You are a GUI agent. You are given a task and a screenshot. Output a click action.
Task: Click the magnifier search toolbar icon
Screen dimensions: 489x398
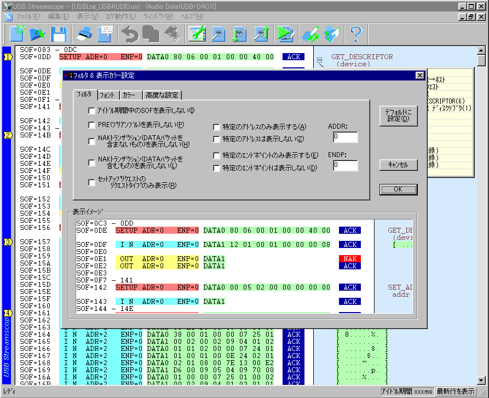click(218, 33)
